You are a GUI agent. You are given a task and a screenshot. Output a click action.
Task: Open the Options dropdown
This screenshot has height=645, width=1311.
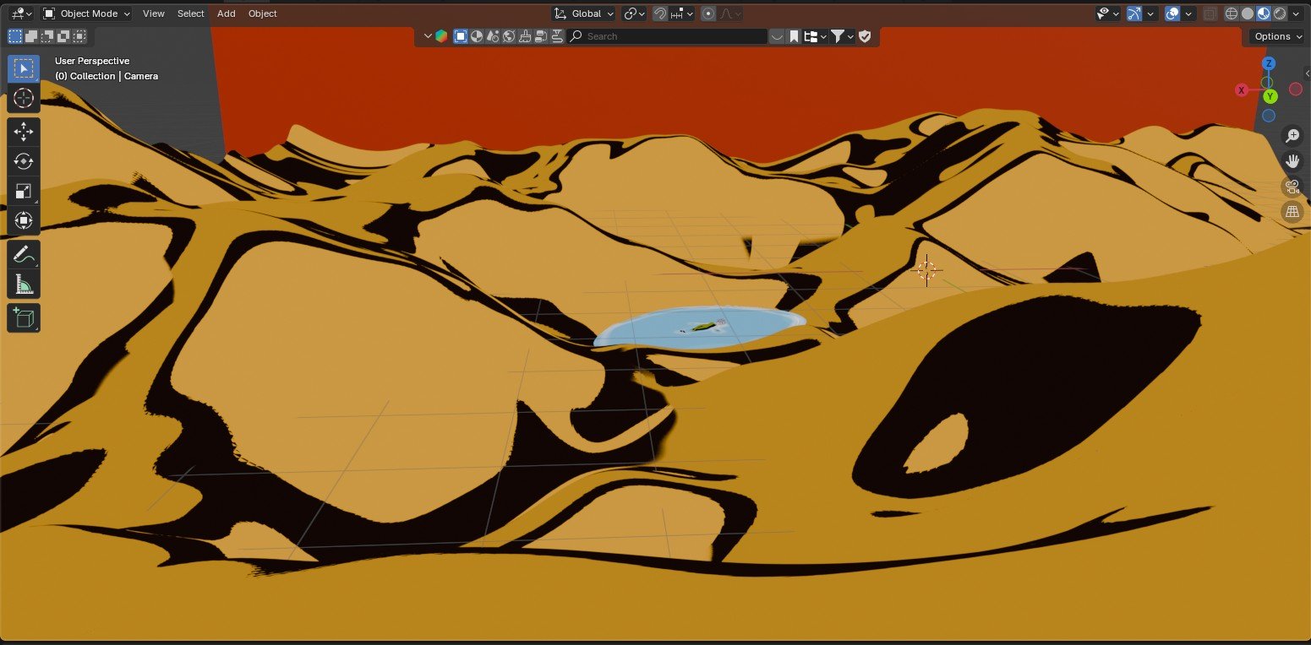1277,36
